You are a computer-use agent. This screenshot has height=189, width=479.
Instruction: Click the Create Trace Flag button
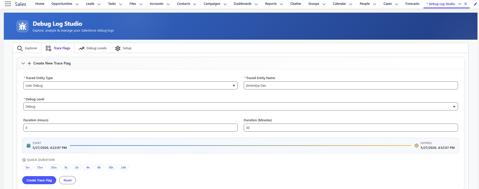(39, 180)
